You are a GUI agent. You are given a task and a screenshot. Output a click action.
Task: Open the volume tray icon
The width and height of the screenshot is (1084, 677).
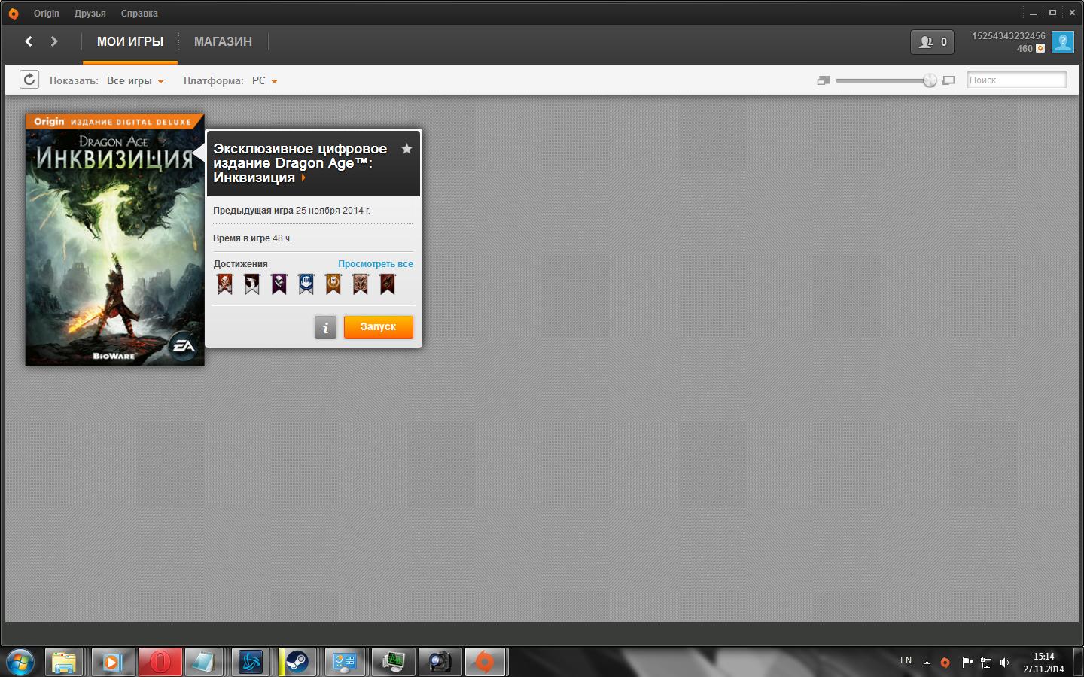pos(1004,663)
